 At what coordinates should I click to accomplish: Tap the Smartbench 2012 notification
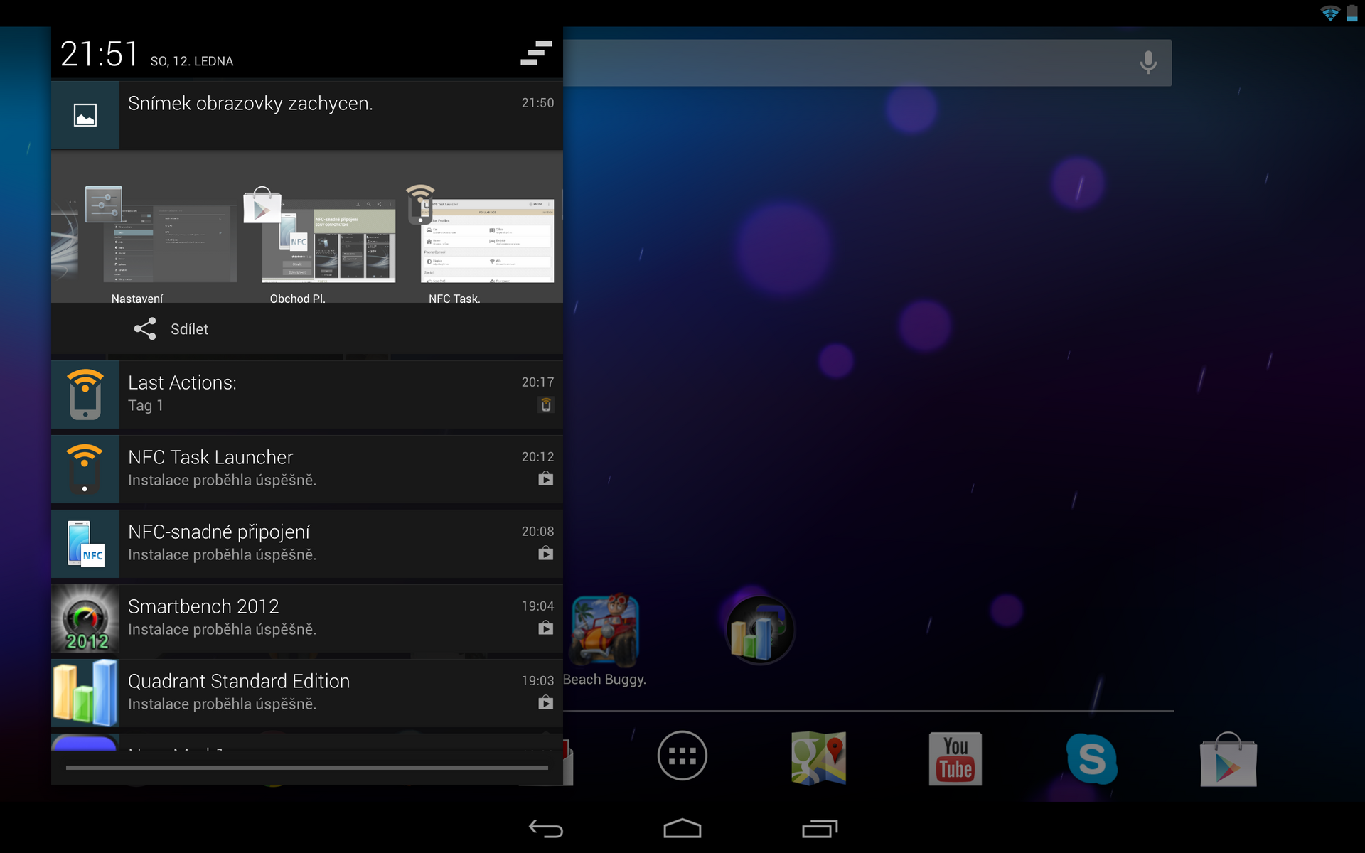pyautogui.click(x=306, y=617)
